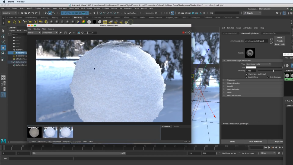Open the Beauty AOV dropdown
The image size is (293, 165).
click(34, 33)
